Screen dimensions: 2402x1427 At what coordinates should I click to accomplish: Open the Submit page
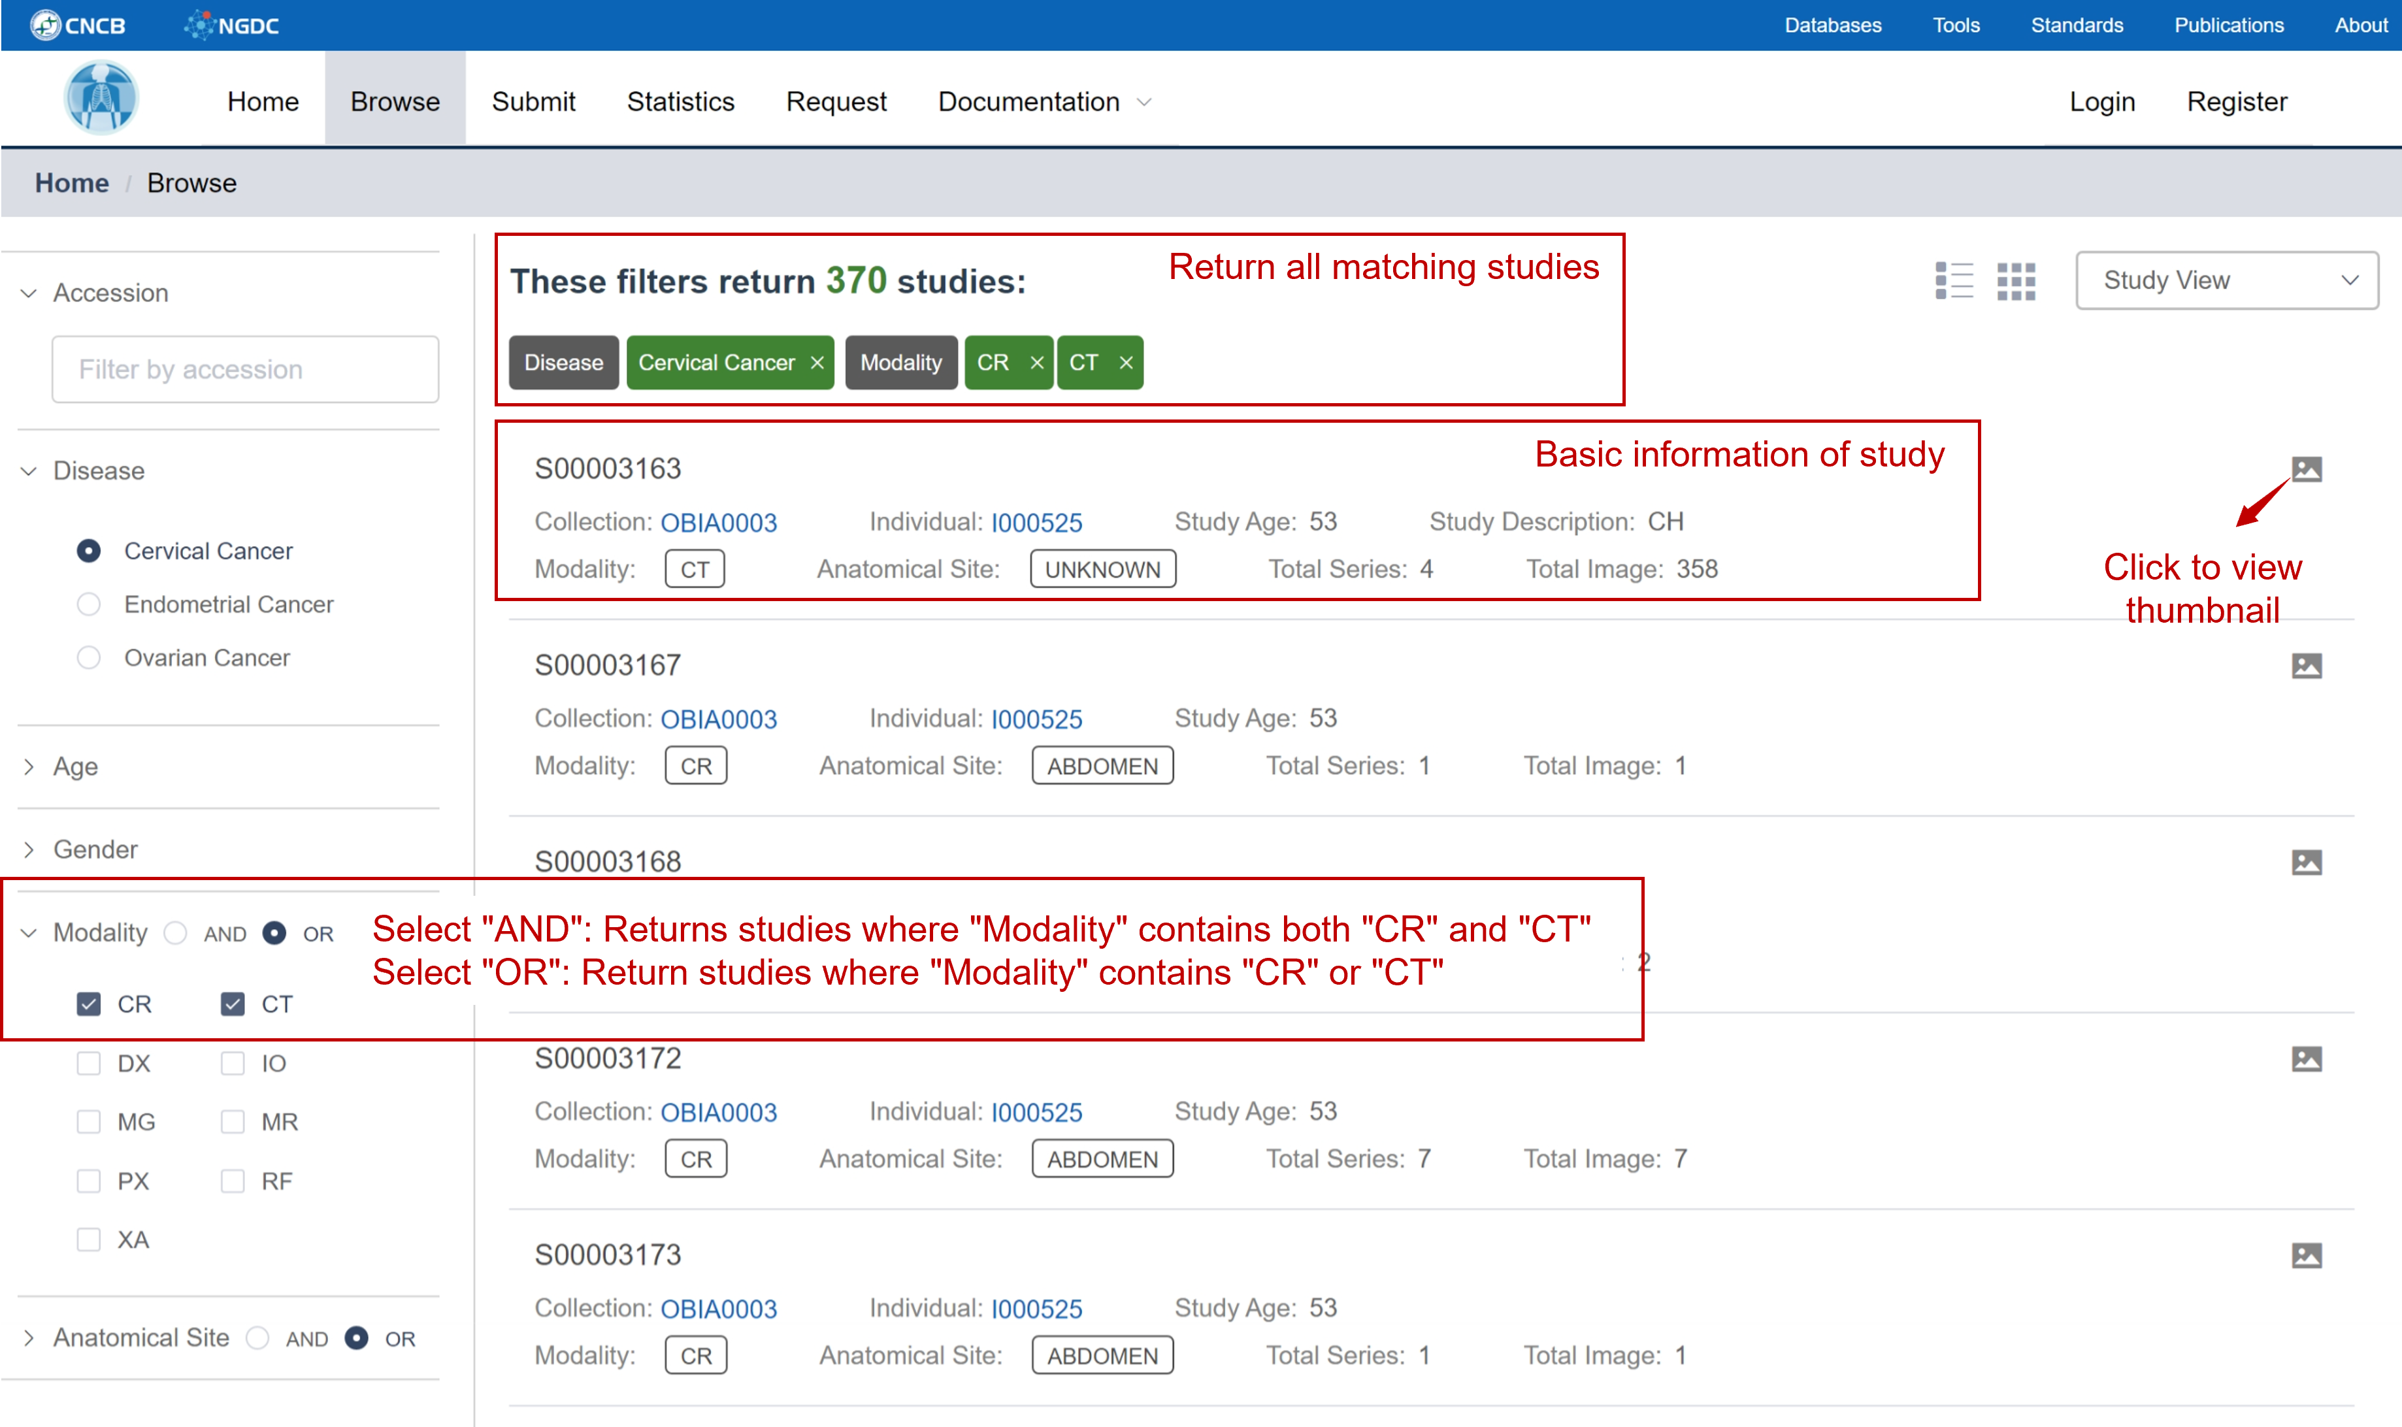[x=534, y=101]
